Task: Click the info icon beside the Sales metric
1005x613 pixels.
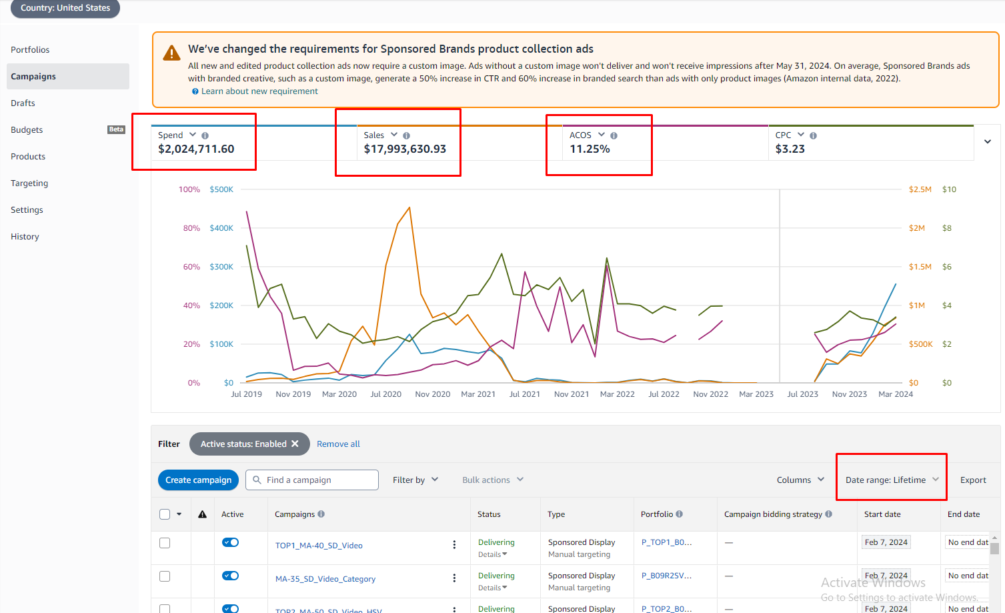Action: [x=406, y=135]
